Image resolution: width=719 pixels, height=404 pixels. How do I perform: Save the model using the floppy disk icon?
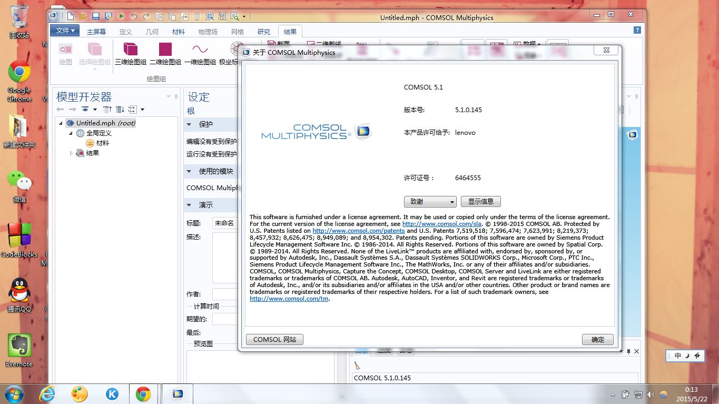[x=96, y=17]
